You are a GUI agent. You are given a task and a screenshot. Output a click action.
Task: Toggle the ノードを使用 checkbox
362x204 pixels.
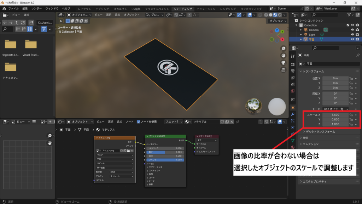[139, 121]
